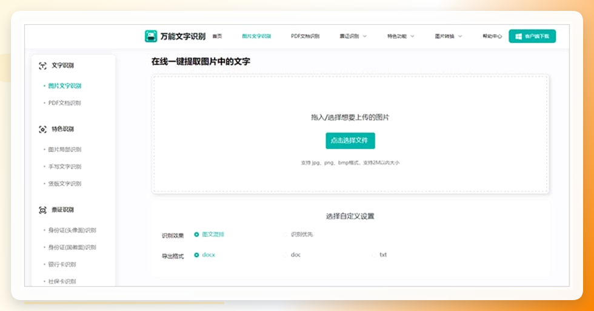Viewport: 594px width, 311px height.
Task: Go to 首页 in the top navigation
Action: pos(217,36)
